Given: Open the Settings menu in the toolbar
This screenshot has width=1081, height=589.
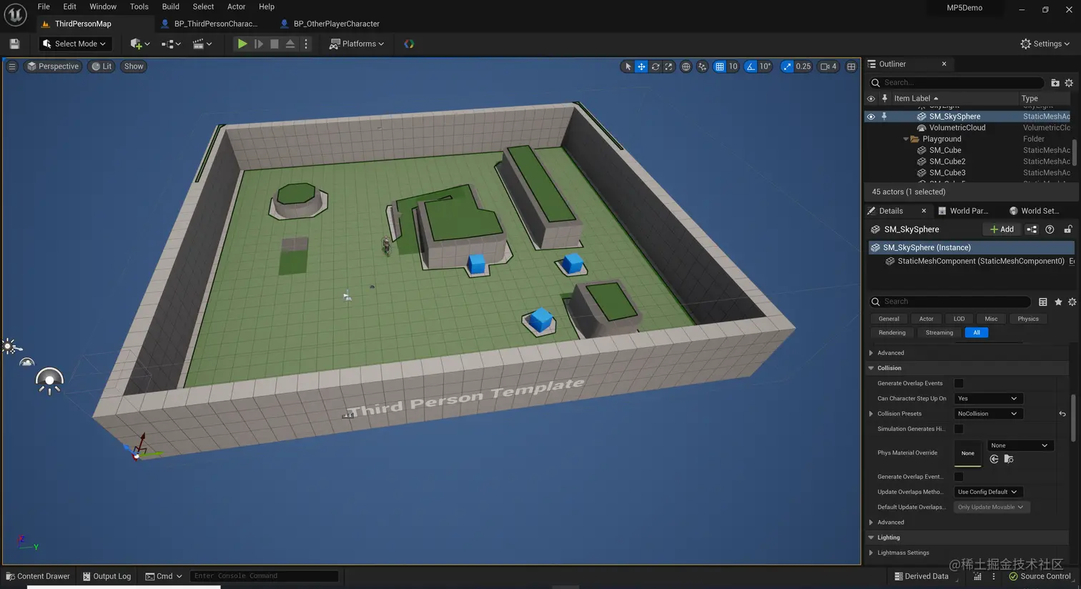Looking at the screenshot, I should tap(1045, 44).
